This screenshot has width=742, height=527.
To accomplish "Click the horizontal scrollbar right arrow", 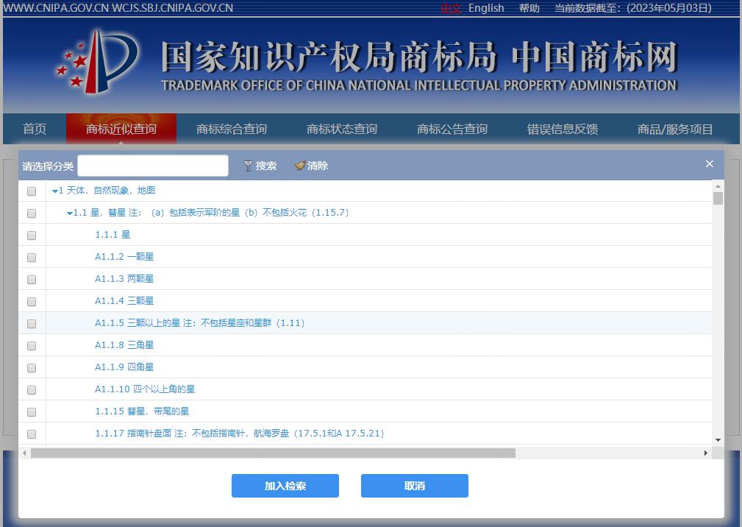I will 705,453.
